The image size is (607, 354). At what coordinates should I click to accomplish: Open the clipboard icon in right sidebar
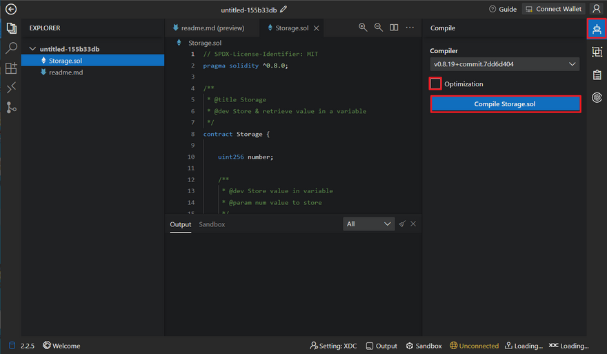click(x=597, y=75)
